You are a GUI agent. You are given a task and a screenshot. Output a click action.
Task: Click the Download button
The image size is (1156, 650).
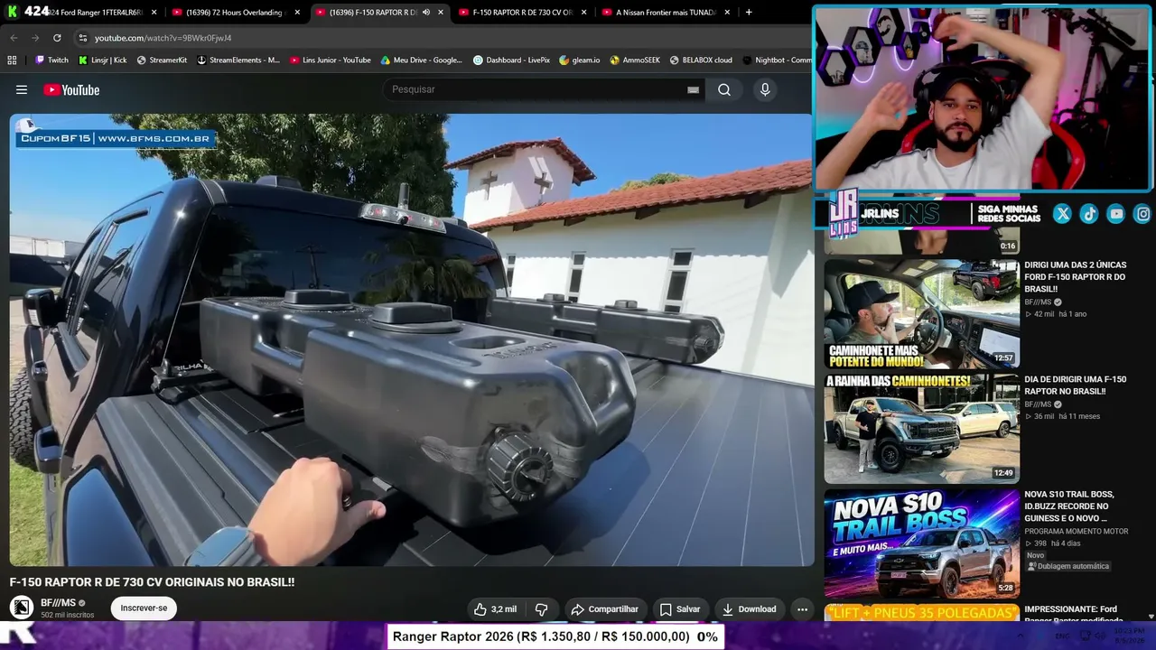(x=749, y=609)
